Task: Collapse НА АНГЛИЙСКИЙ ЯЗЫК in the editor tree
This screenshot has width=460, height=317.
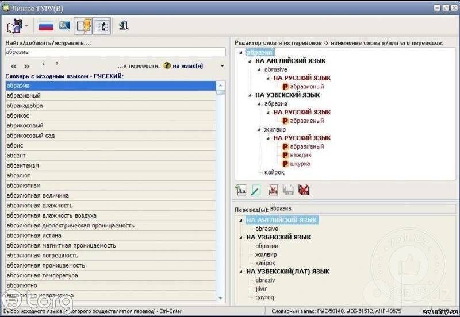Action: click(250, 61)
